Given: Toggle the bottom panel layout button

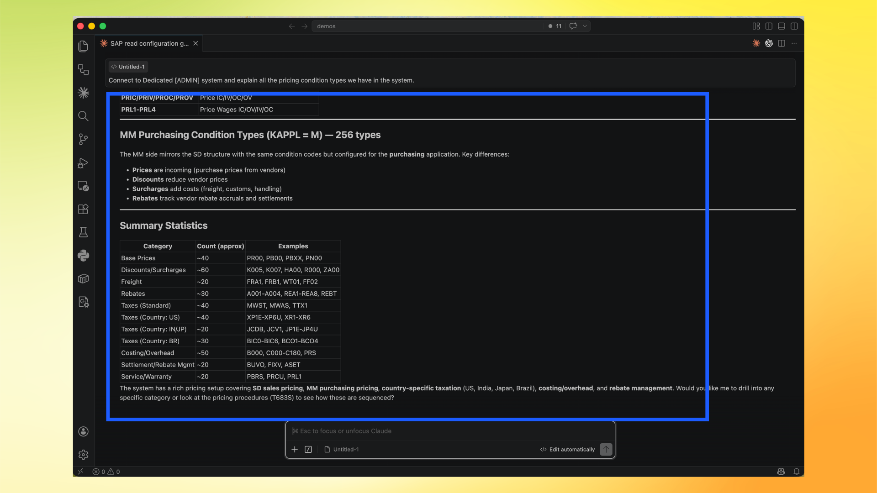Looking at the screenshot, I should (x=782, y=26).
